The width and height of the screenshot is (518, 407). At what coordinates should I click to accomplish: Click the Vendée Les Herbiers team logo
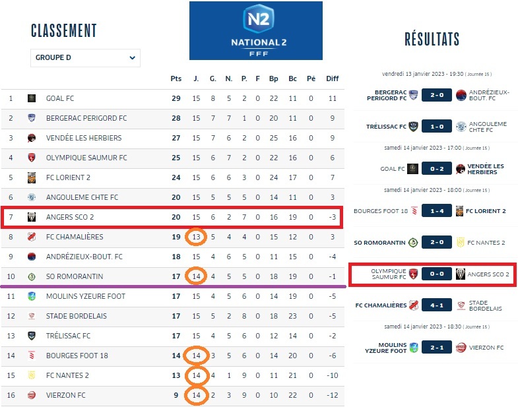click(31, 138)
